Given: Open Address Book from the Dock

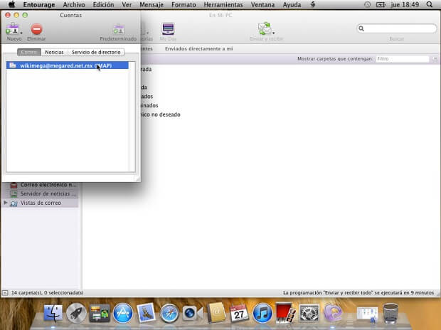Looking at the screenshot, I should click(x=216, y=313).
